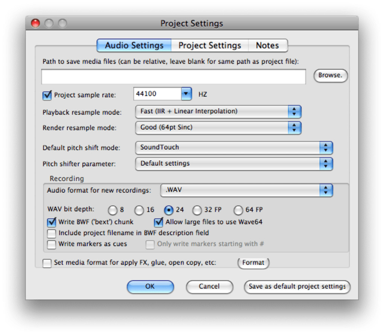The width and height of the screenshot is (384, 335).
Task: Disable Write BWF ('bext') chunk checkbox
Action: tap(52, 222)
